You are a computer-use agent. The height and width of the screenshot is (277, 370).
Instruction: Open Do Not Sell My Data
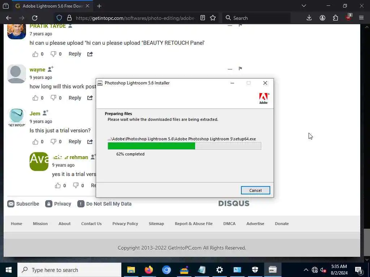(x=104, y=204)
